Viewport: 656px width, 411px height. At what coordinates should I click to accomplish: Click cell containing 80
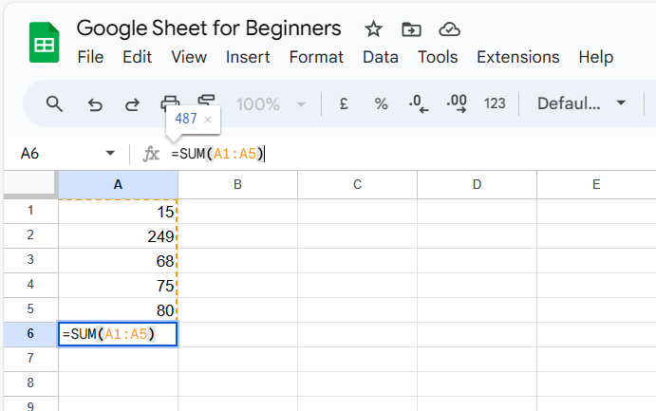[118, 309]
